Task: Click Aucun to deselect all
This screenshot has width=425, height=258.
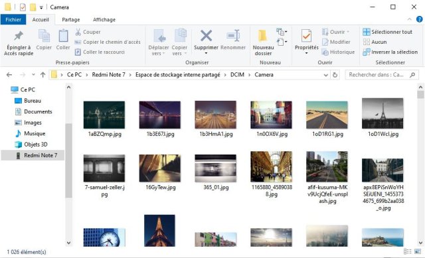Action: point(375,42)
